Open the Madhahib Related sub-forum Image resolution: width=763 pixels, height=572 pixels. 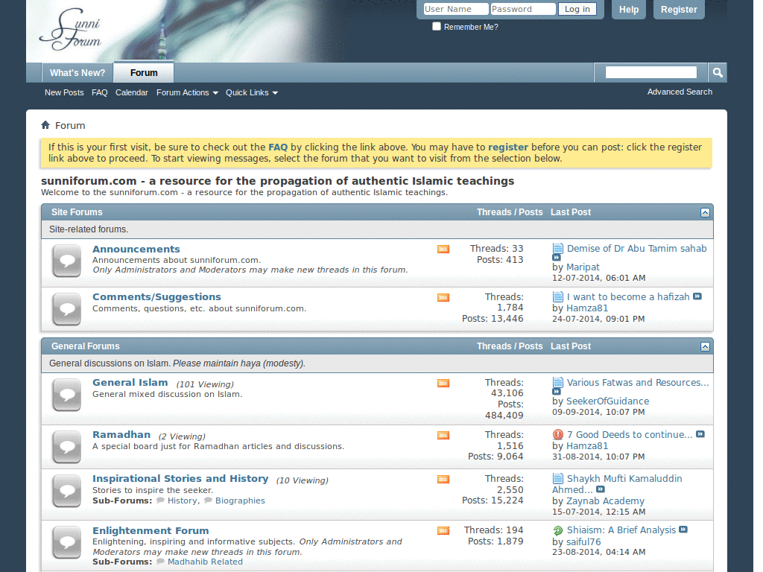[205, 562]
